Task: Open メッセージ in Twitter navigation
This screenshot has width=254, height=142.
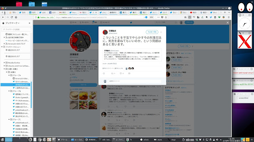Action: [x=105, y=22]
